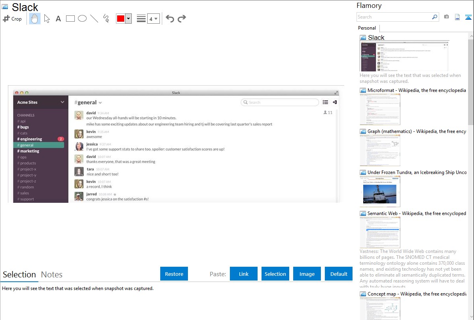
Task: Switch to the Personal tab
Action: coord(367,28)
